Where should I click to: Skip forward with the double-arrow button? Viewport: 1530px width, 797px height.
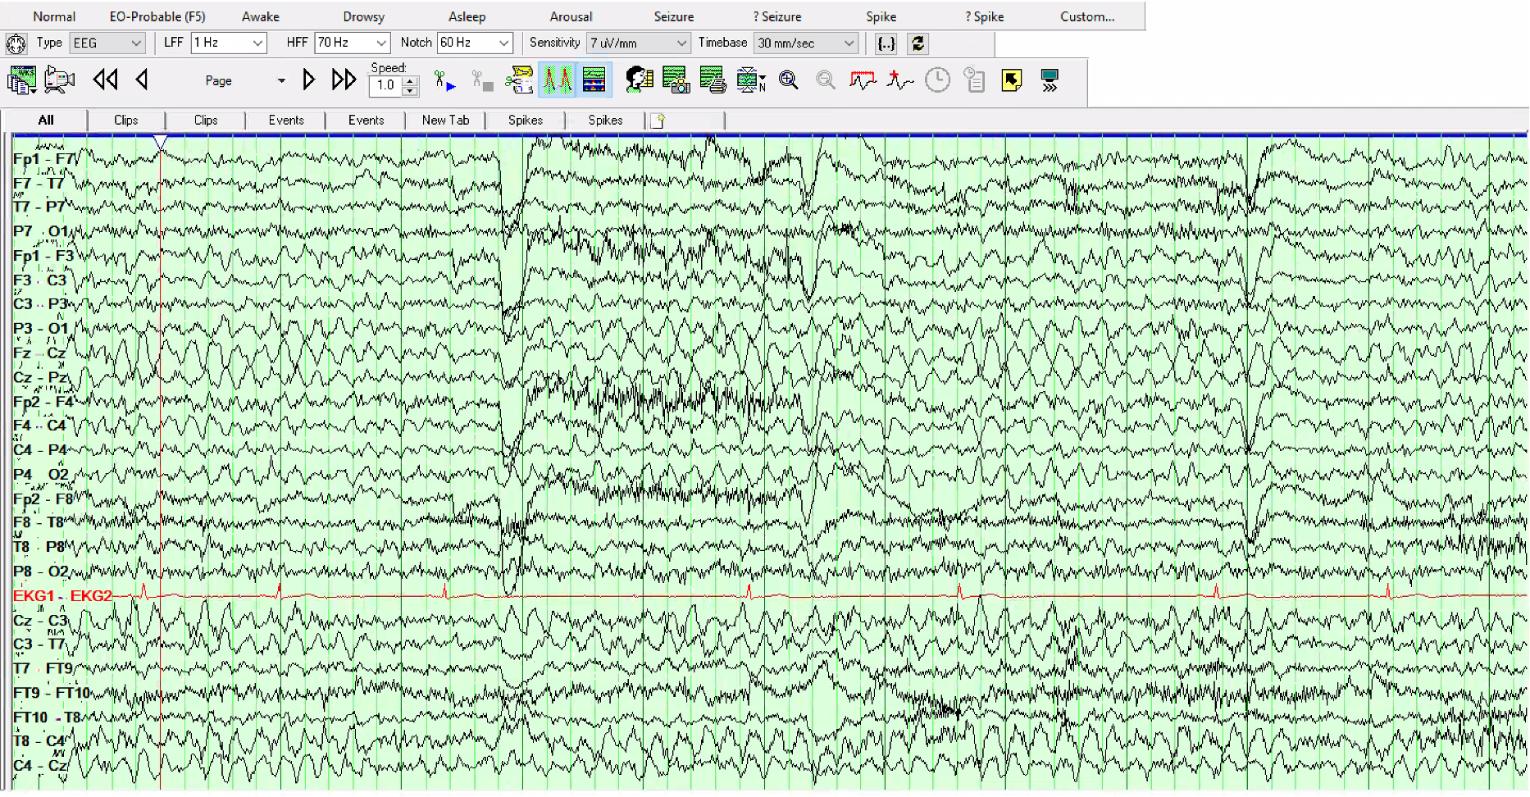click(344, 80)
